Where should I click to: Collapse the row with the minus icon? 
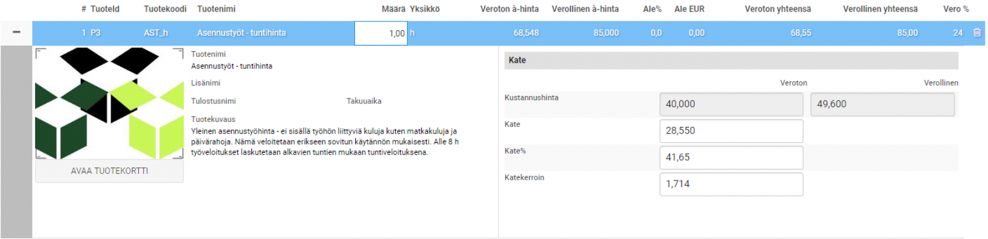tap(16, 33)
